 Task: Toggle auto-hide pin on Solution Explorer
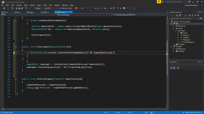[x=200, y=12]
